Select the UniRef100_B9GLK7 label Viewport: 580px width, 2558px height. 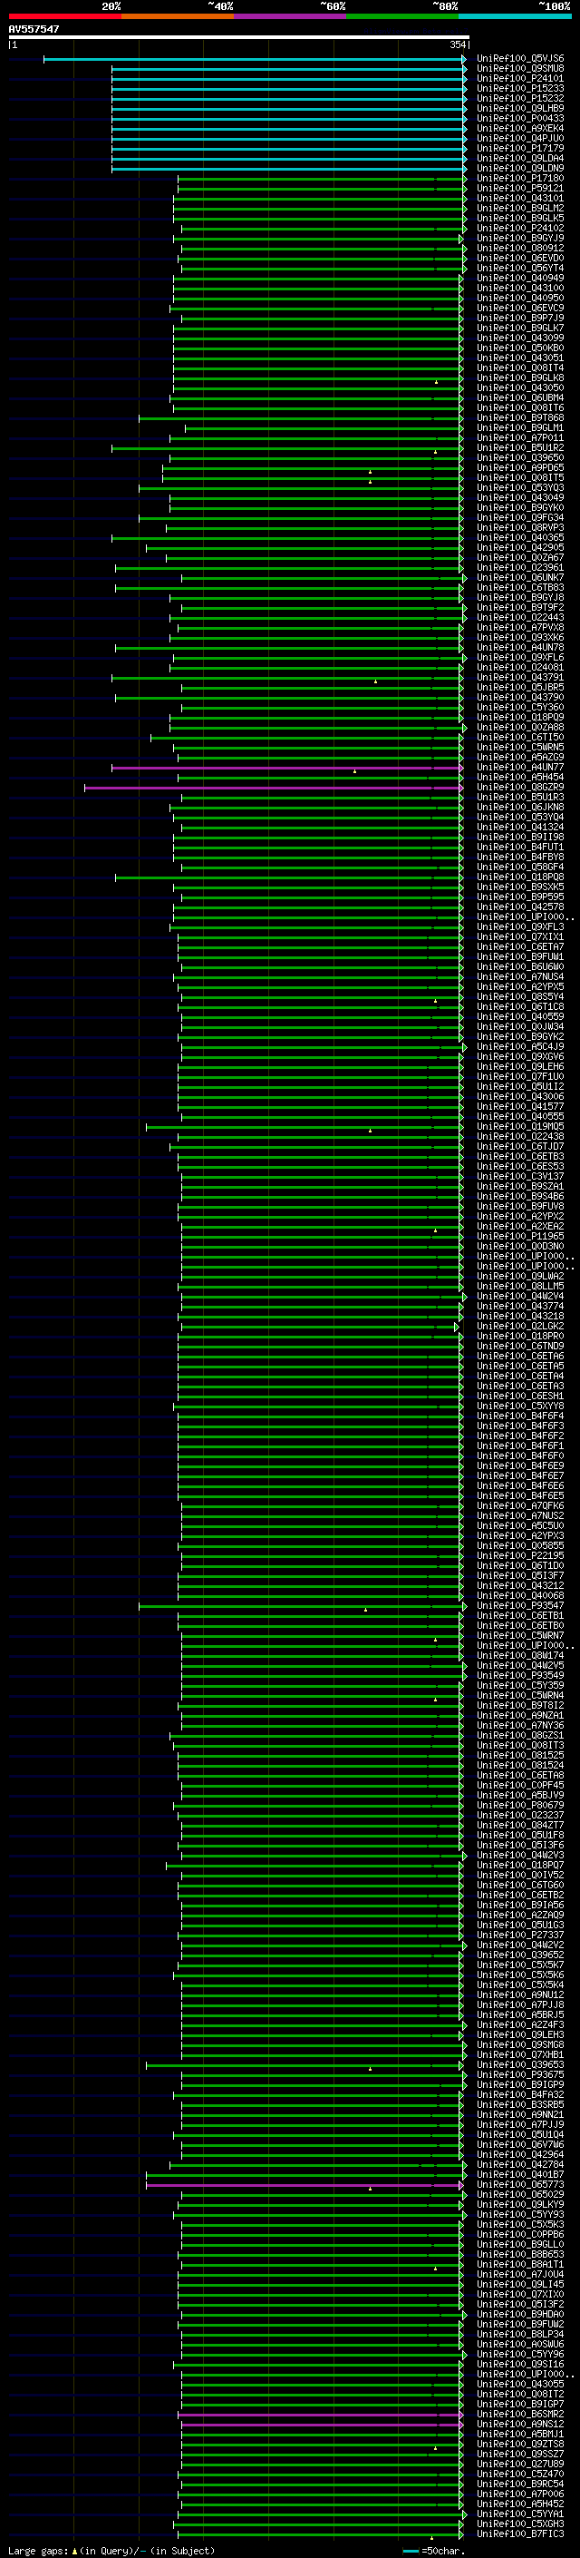coord(519,328)
